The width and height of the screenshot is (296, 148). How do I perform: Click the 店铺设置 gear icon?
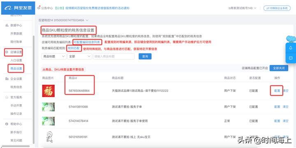pyautogui.click(x=7, y=52)
